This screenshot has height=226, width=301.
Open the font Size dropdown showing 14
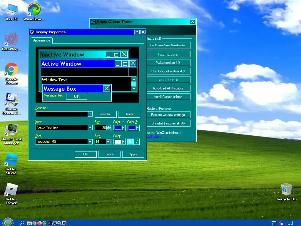click(108, 142)
